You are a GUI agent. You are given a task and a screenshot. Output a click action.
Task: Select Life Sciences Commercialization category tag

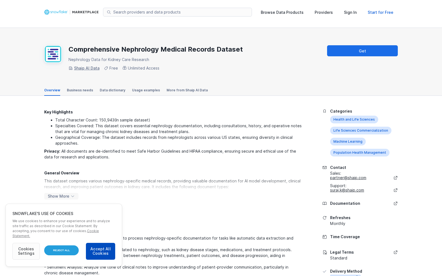[361, 131]
